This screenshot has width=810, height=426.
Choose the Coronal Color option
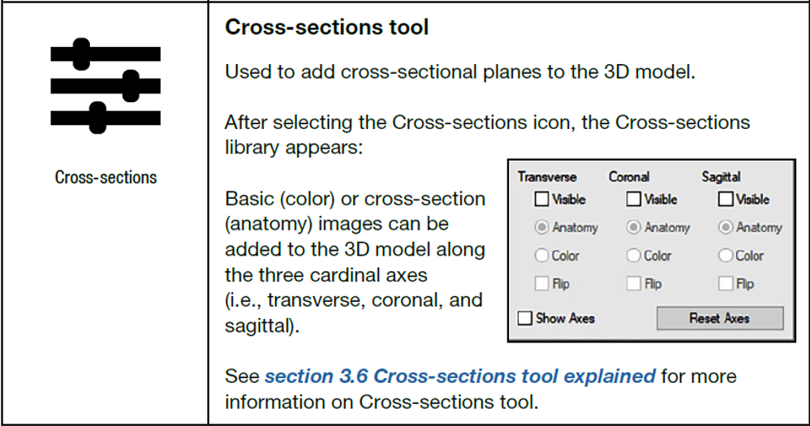click(x=634, y=256)
